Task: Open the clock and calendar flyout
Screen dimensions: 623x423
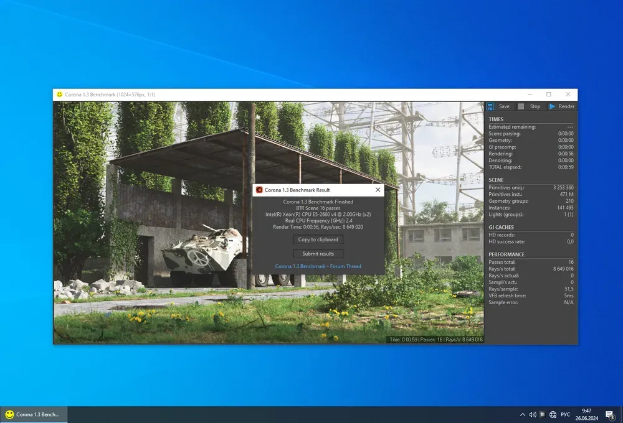Action: coord(587,414)
